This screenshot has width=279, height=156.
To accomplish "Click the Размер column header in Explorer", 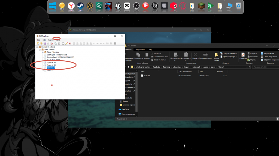I will pos(220,71).
